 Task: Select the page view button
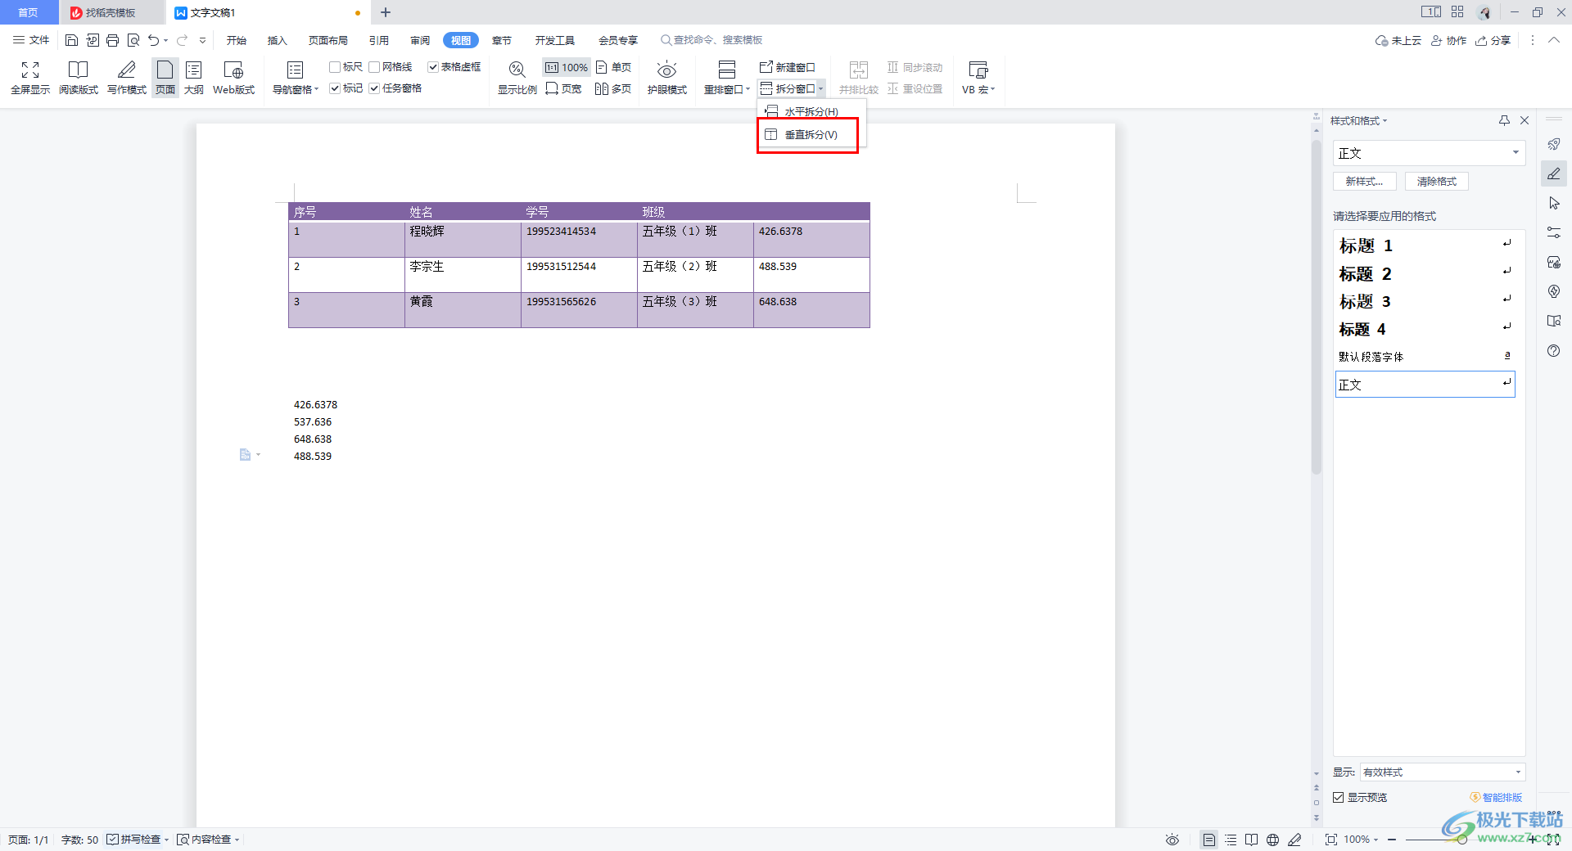pyautogui.click(x=165, y=78)
